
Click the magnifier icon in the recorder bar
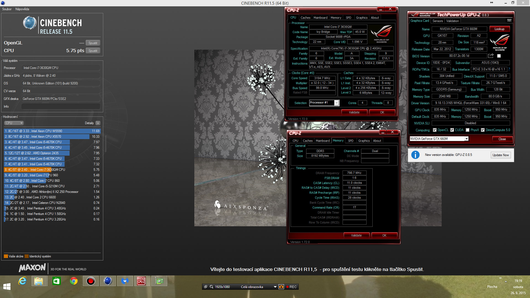click(x=211, y=287)
